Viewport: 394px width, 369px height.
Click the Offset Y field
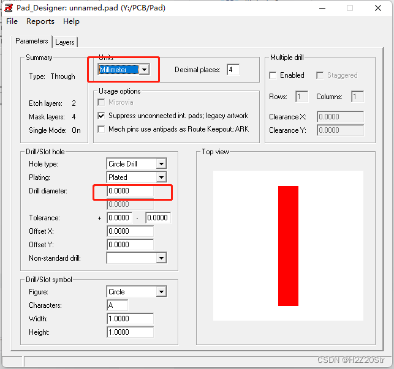[130, 245]
